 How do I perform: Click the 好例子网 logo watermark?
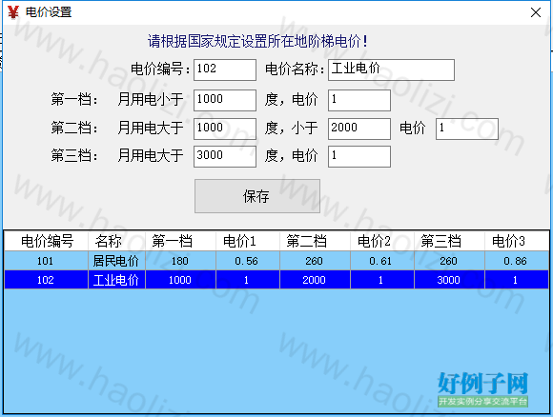[x=482, y=389]
